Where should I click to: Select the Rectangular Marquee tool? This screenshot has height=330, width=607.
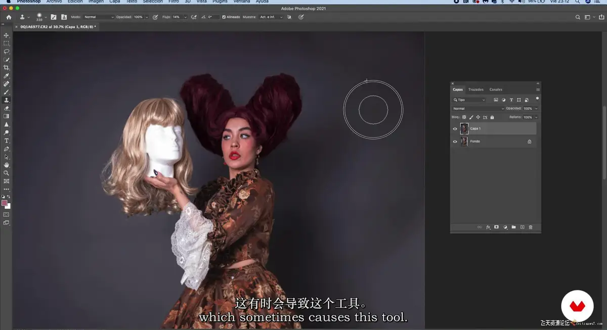[7, 43]
